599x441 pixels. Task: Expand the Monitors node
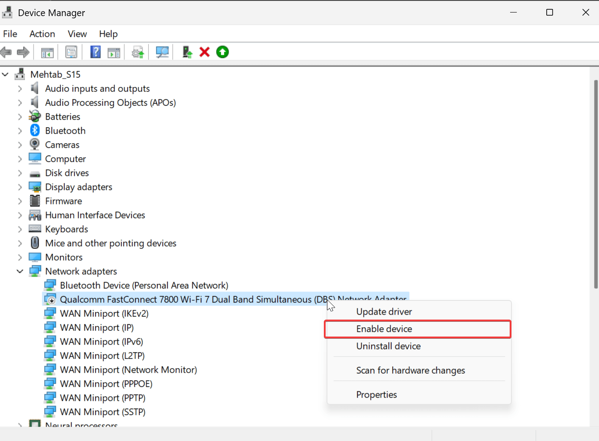(20, 258)
